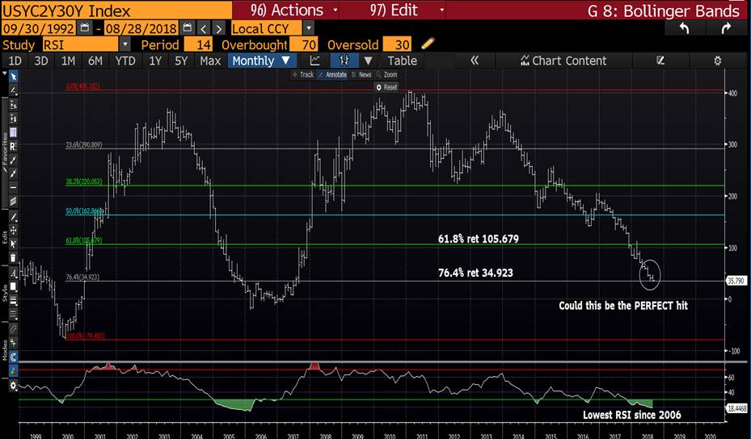The image size is (751, 439).
Task: Click the Table view button
Action: 402,61
